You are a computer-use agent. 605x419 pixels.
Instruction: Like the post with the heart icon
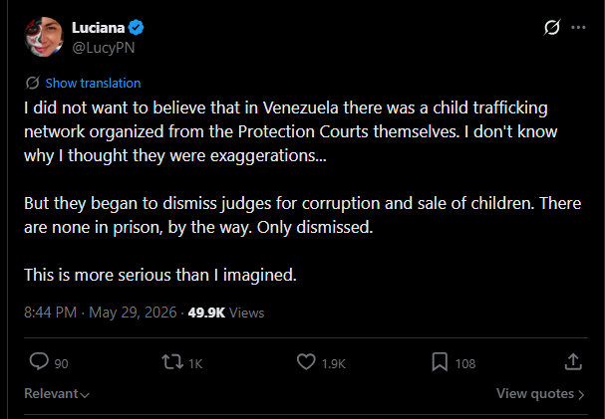point(306,362)
